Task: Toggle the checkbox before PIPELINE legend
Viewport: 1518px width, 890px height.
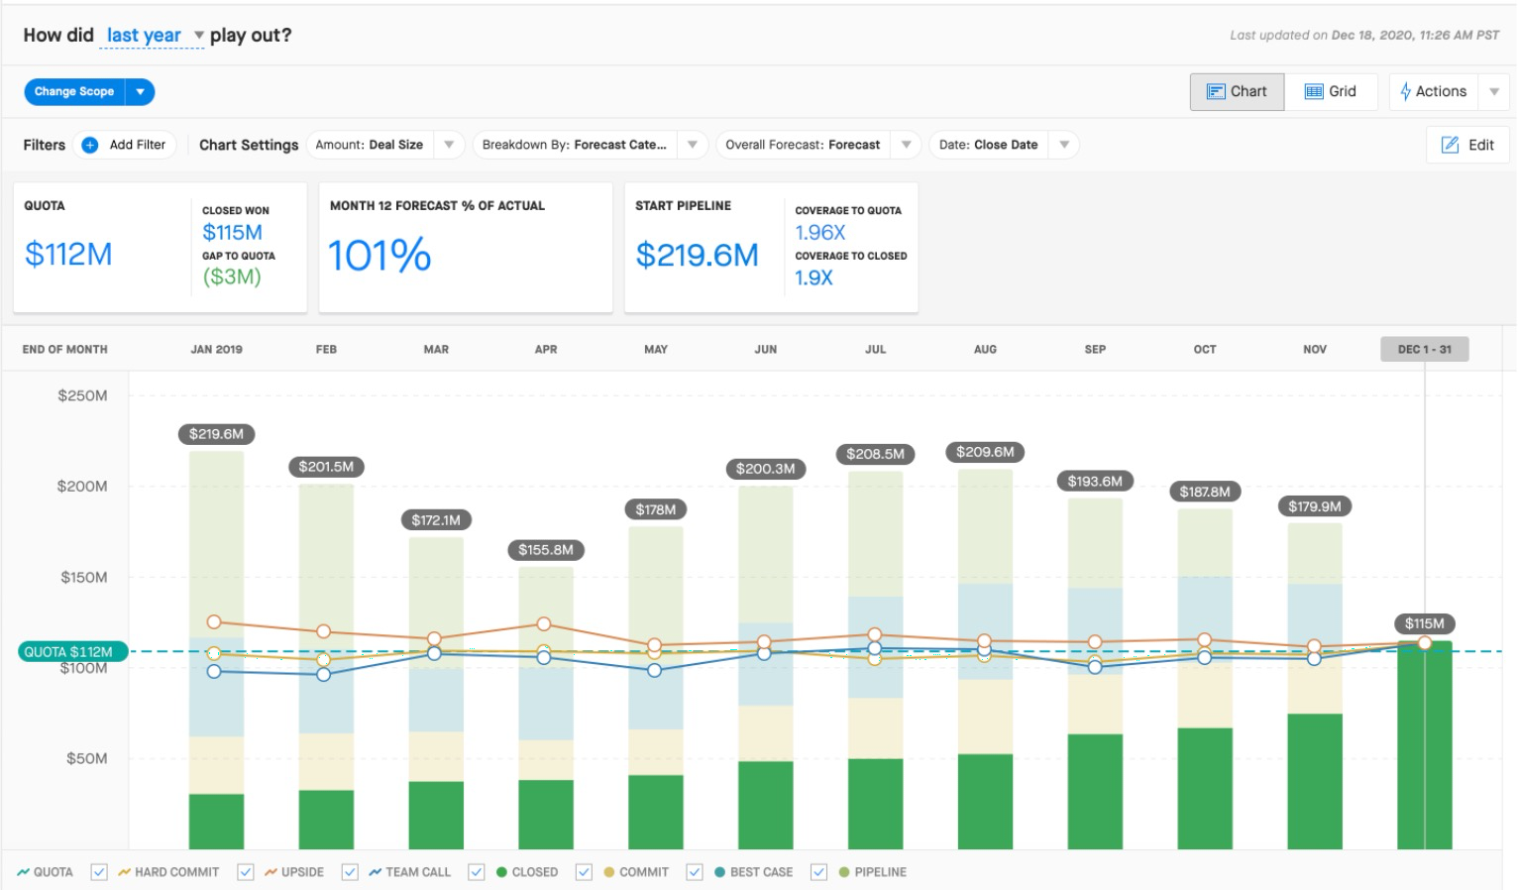Action: click(x=818, y=872)
